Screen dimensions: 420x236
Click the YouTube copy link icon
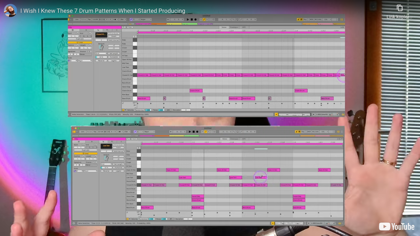point(399,8)
